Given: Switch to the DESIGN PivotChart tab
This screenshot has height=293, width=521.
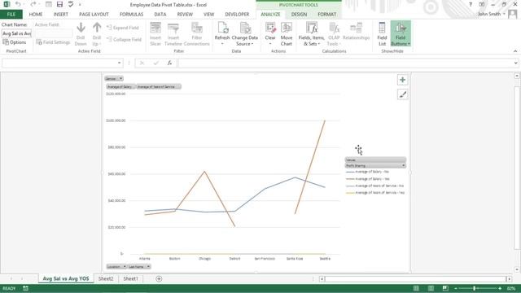Looking at the screenshot, I should (x=299, y=15).
